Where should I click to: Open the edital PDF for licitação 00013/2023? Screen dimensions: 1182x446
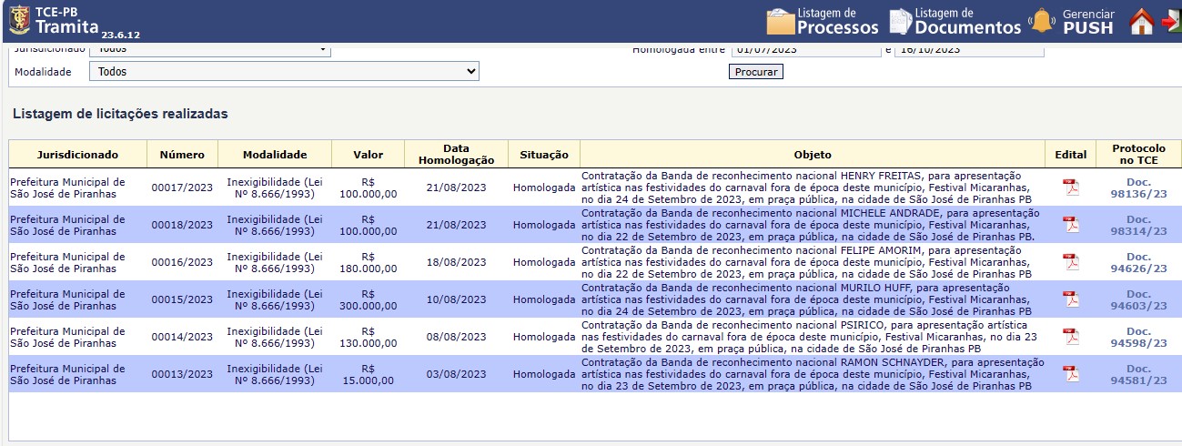coord(1071,374)
